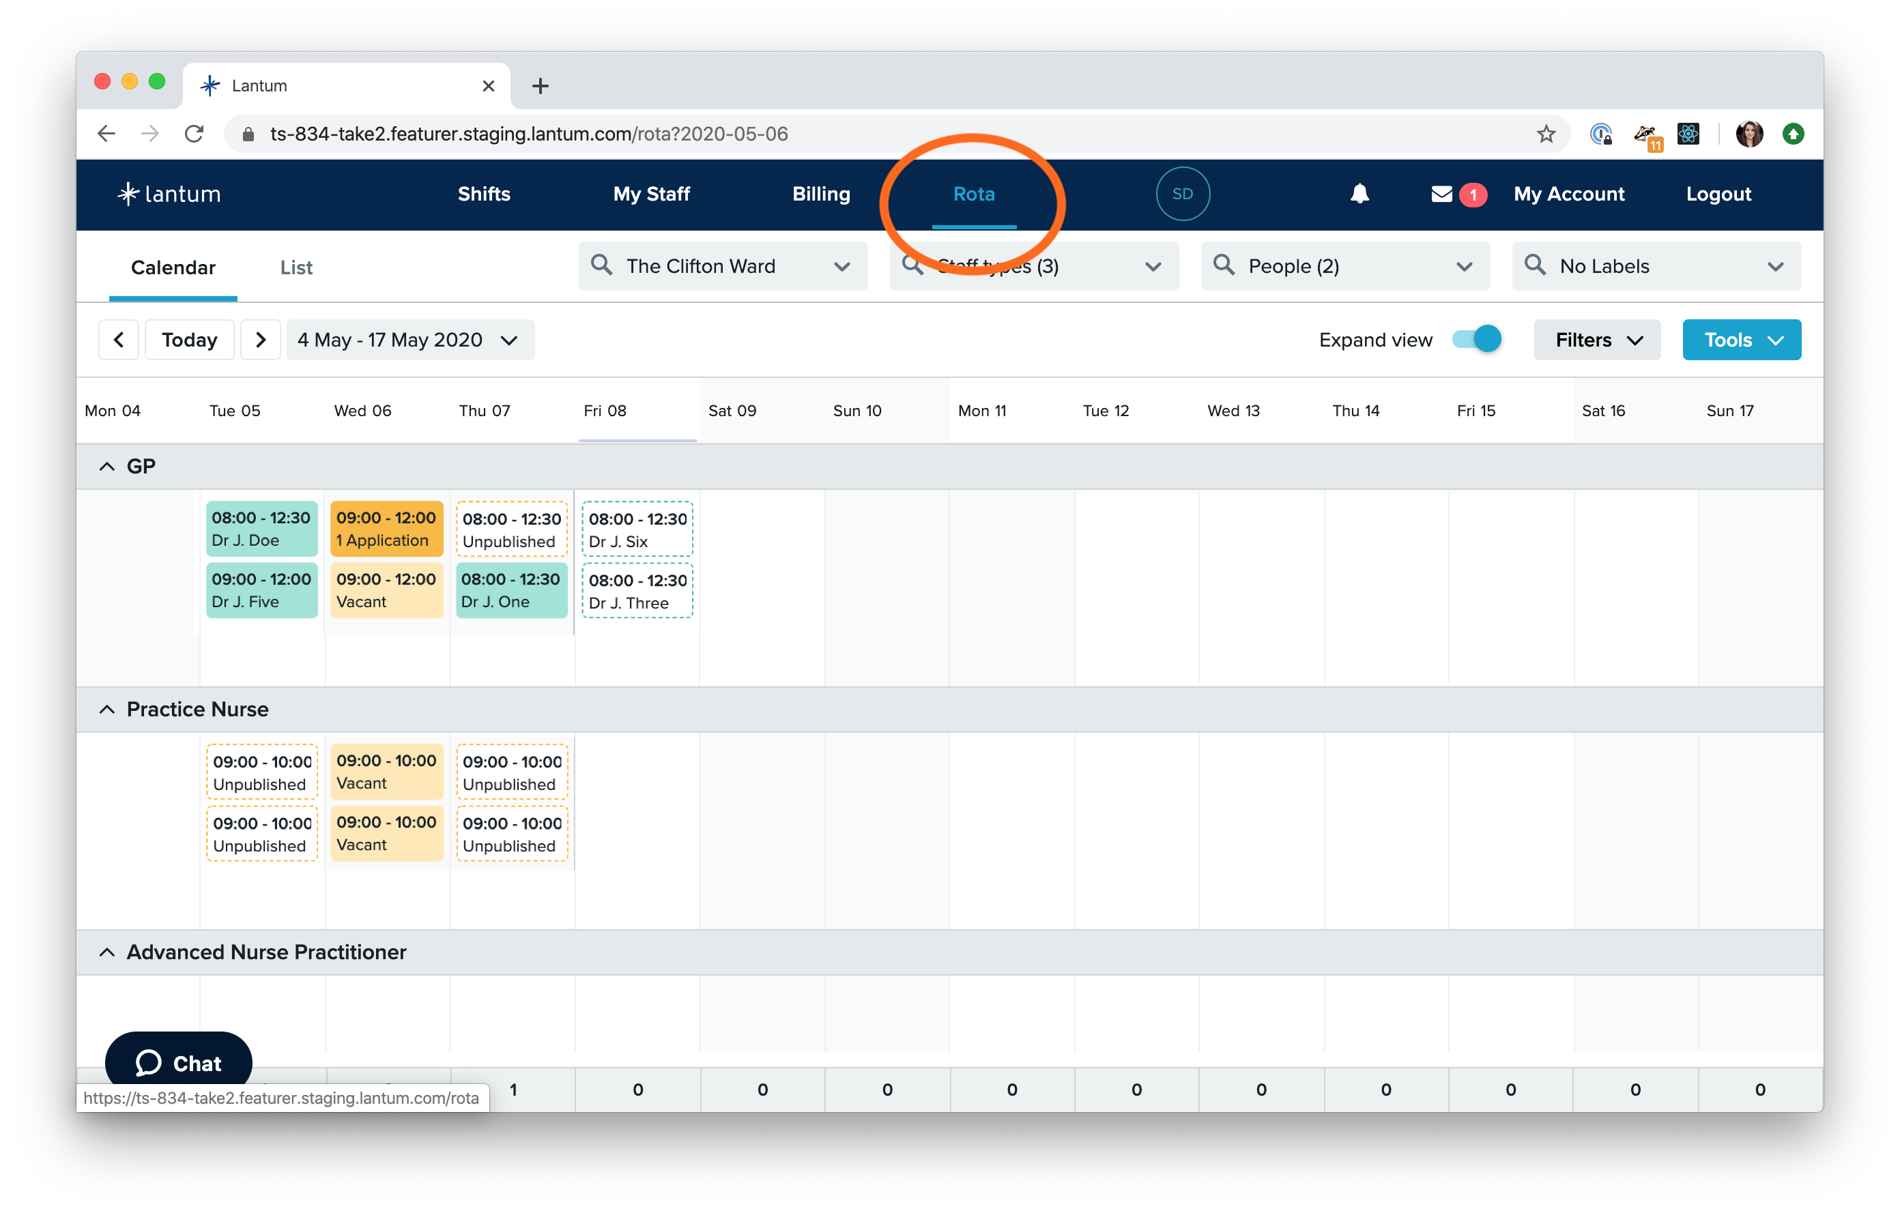Click the search icon in People filter
The height and width of the screenshot is (1213, 1900).
point(1223,265)
